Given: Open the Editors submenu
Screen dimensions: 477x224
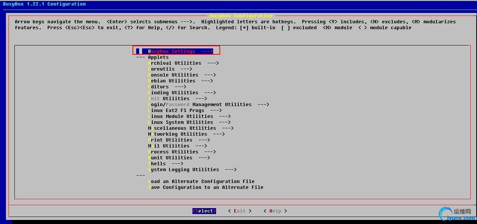Looking at the screenshot, I should 167,87.
